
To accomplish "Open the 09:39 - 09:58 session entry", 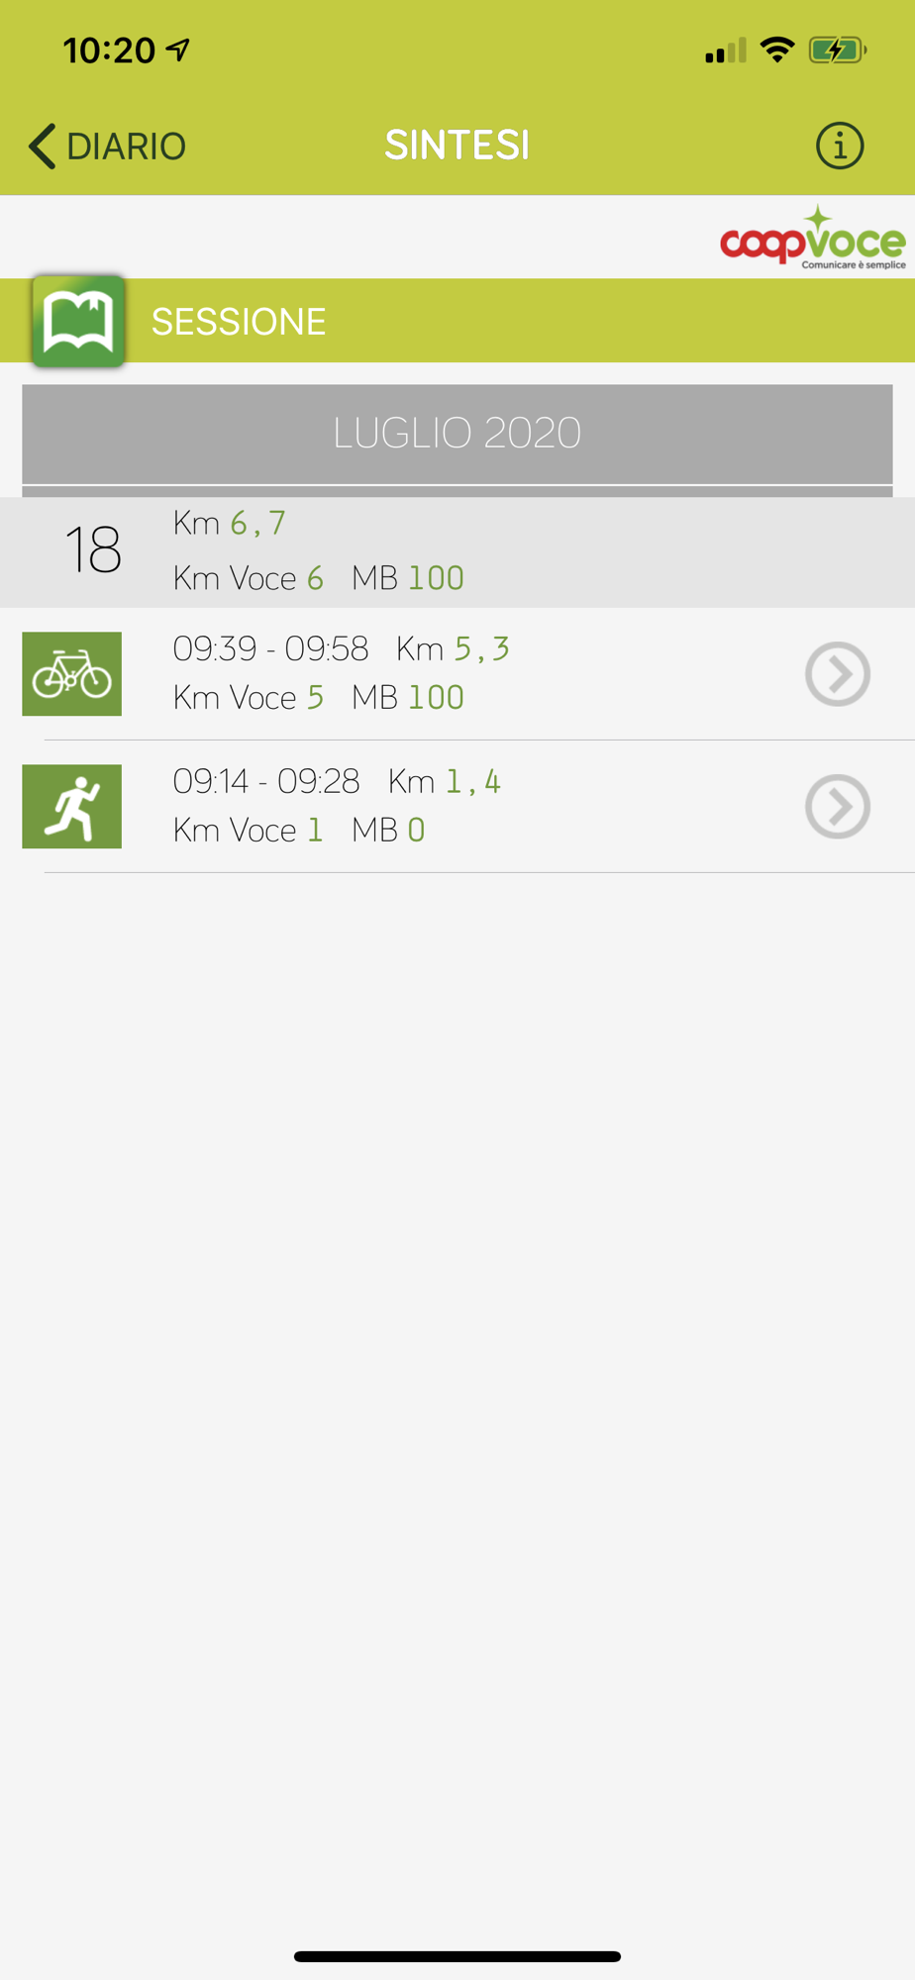I will tap(457, 673).
